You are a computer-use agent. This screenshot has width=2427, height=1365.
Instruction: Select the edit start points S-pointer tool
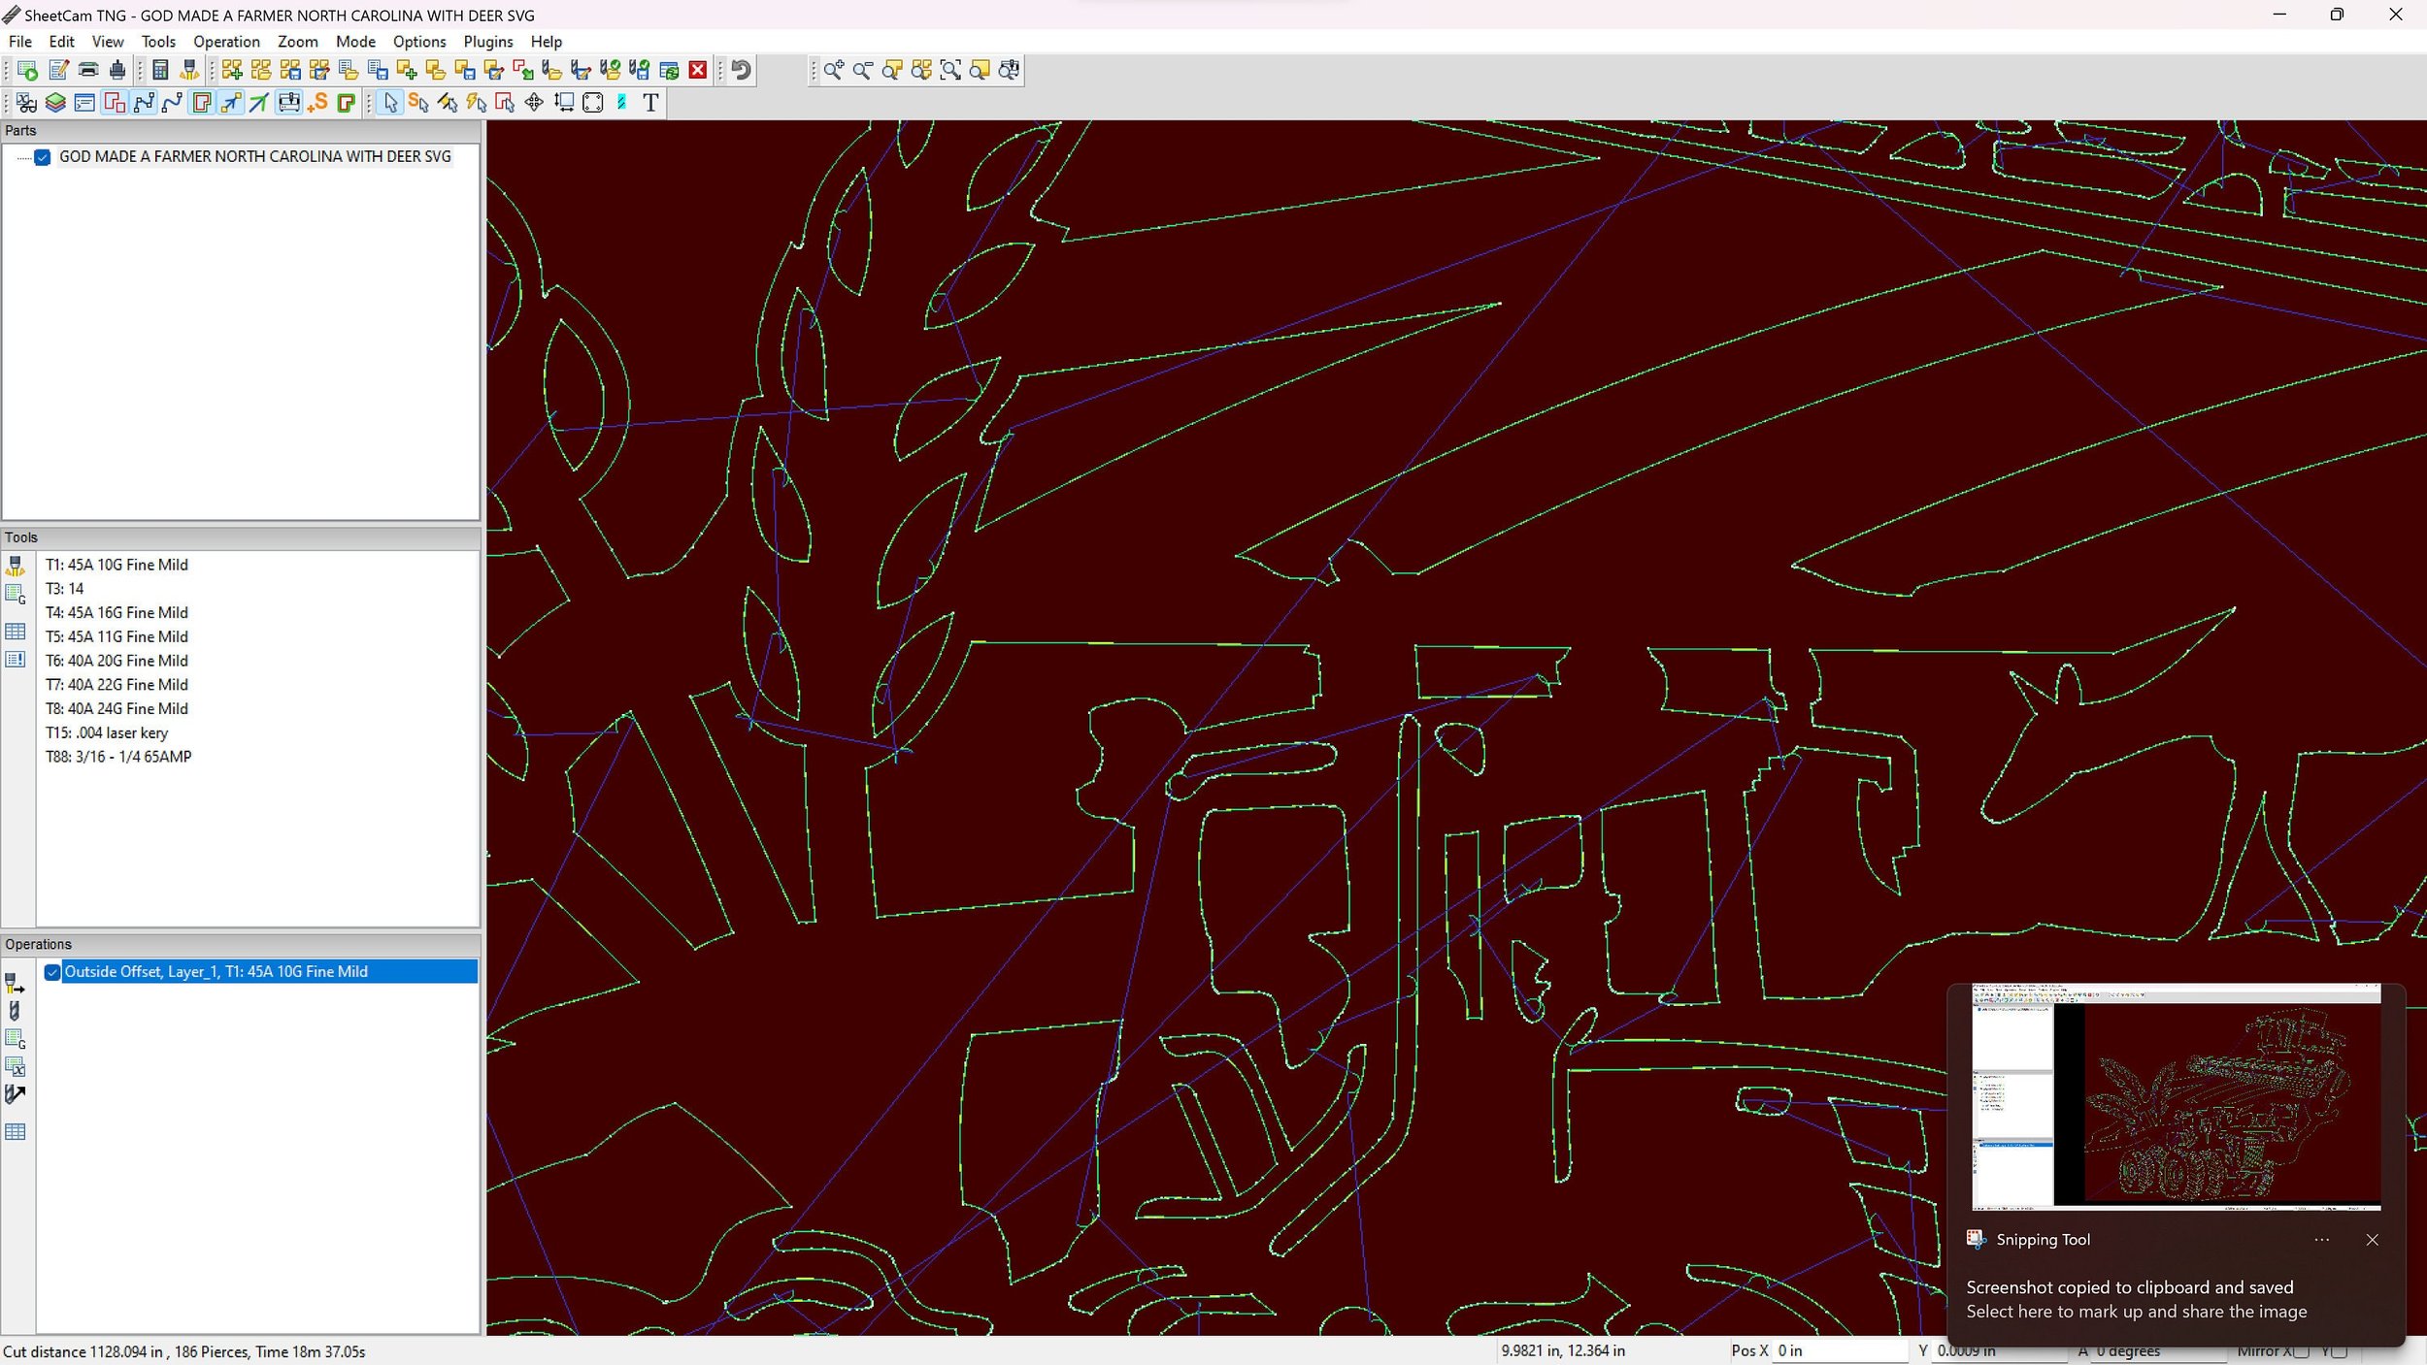coord(418,103)
